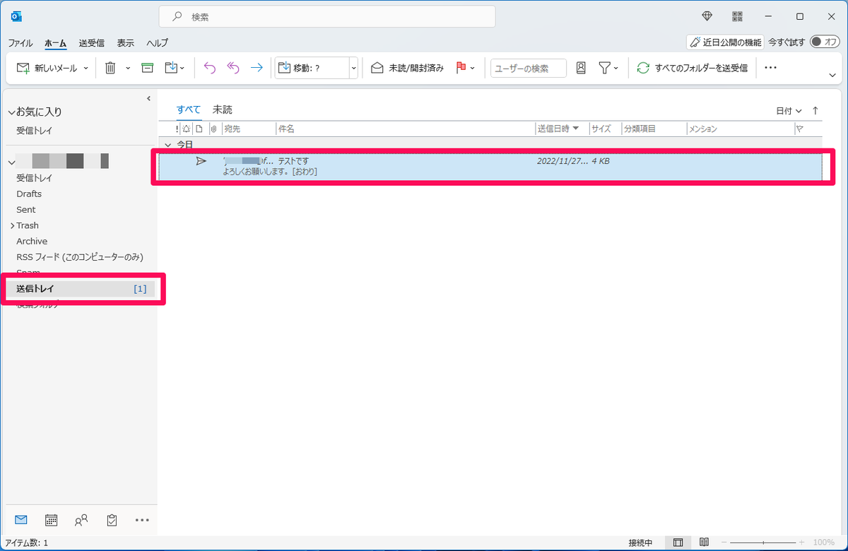Click the ユーザーの検索 input field

pyautogui.click(x=529, y=68)
